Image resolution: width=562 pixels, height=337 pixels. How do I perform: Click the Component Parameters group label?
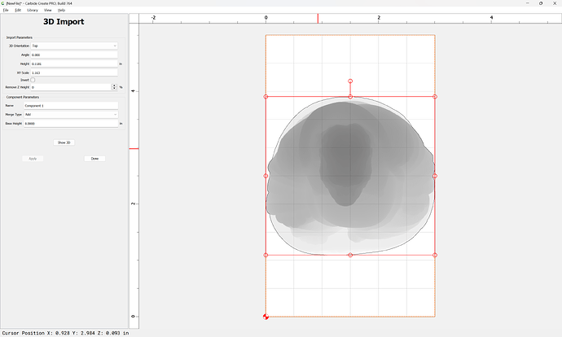(x=23, y=97)
